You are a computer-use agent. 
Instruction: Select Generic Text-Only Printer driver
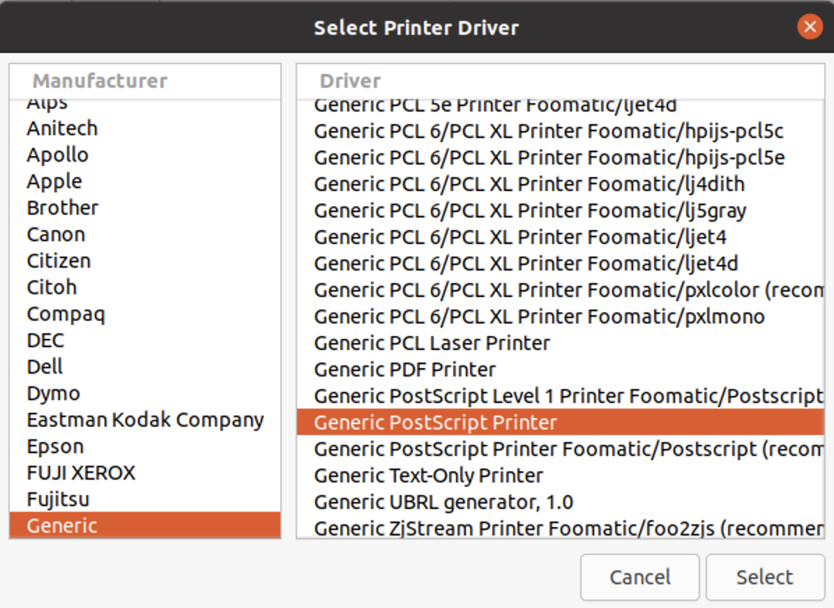point(428,476)
